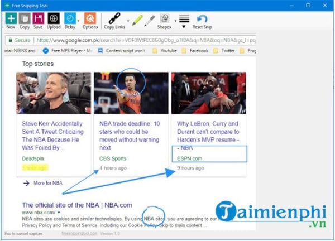Open Steve Kerr Accidentally Sent A Tweet headline
Viewport: 335px width, 241px height.
click(x=53, y=136)
